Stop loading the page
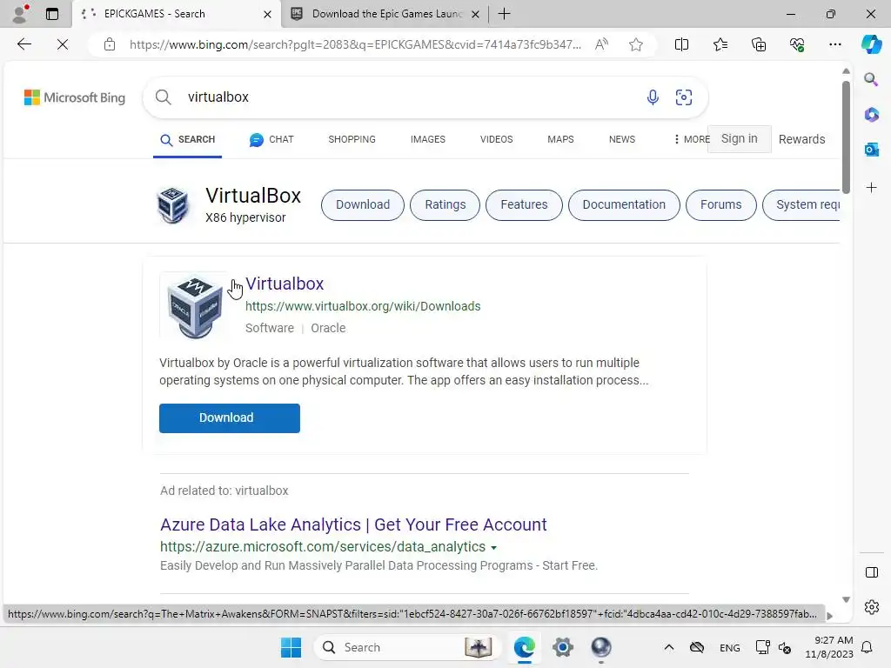Screen dimensions: 891x668 [x=63, y=44]
